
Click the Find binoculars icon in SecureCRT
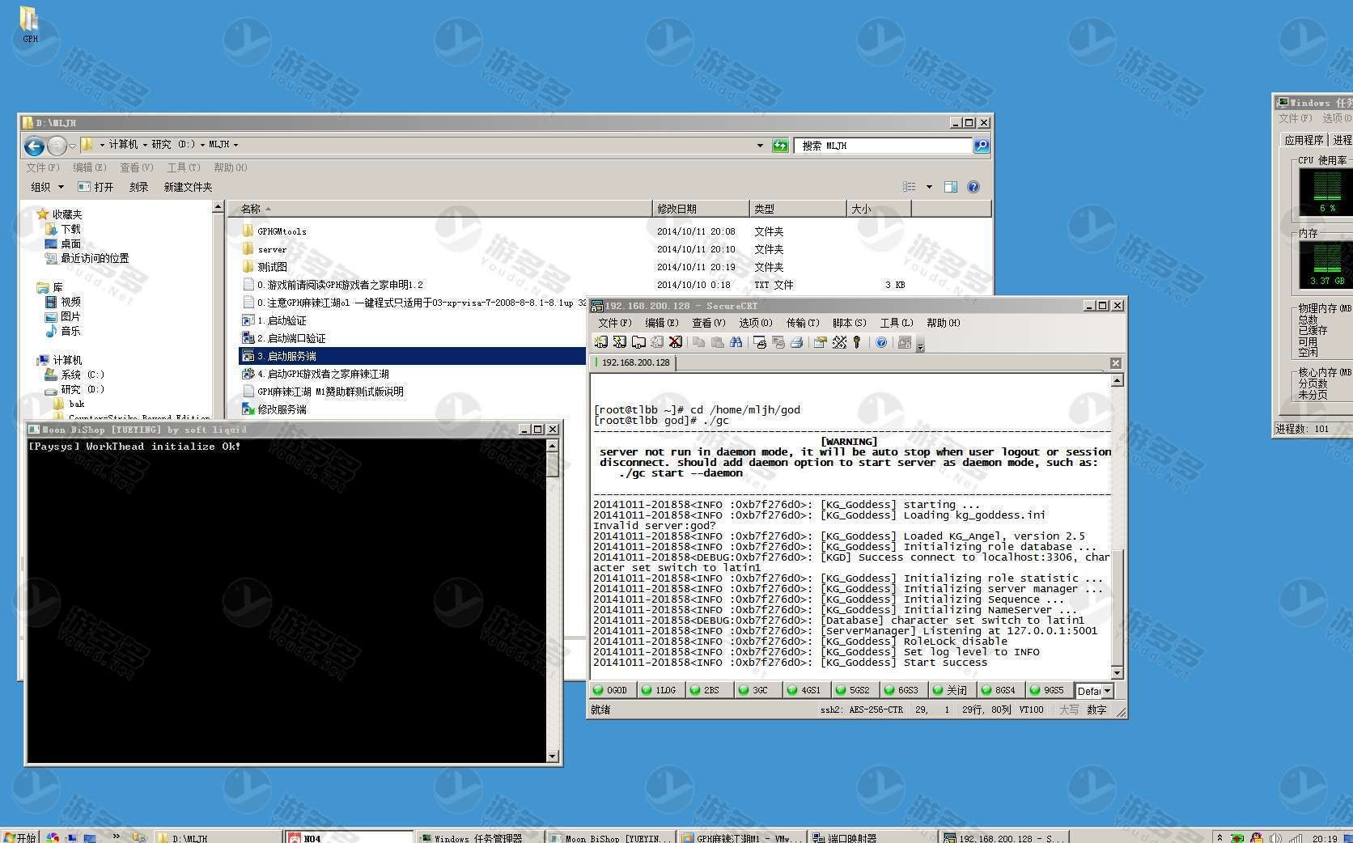click(736, 342)
